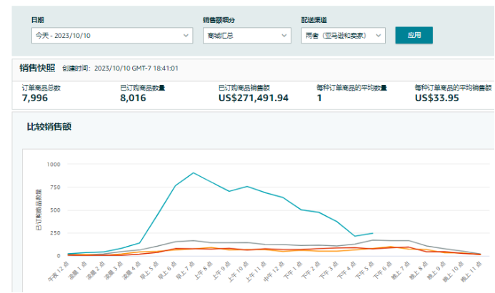
Task: Click the sales amount US$271,491.94
Action: (253, 98)
